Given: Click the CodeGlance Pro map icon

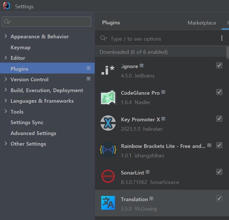Looking at the screenshot, I should pyautogui.click(x=108, y=97).
